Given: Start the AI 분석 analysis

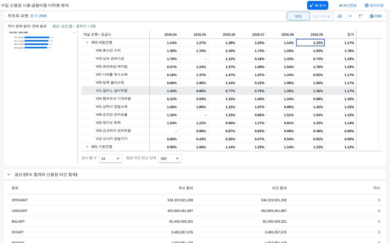Looking at the screenshot, I should tap(318, 5).
